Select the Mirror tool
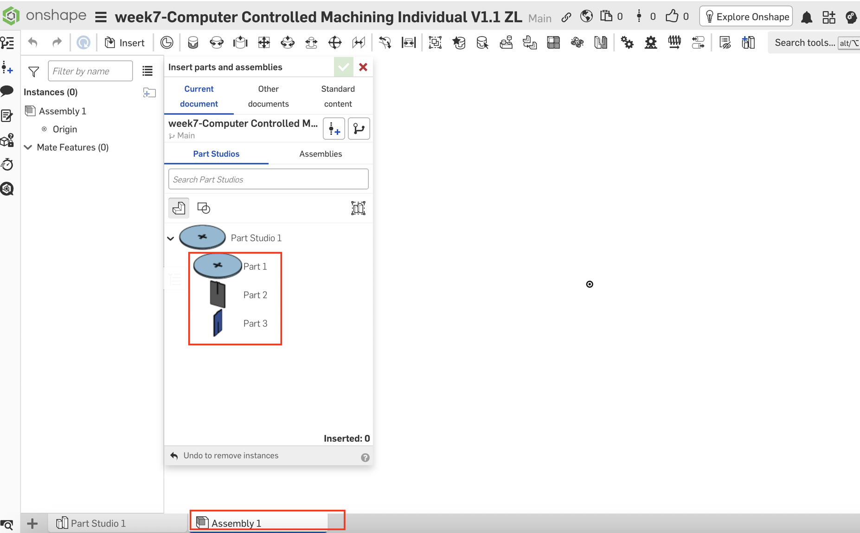Screen dimensions: 860x533 (x=601, y=43)
